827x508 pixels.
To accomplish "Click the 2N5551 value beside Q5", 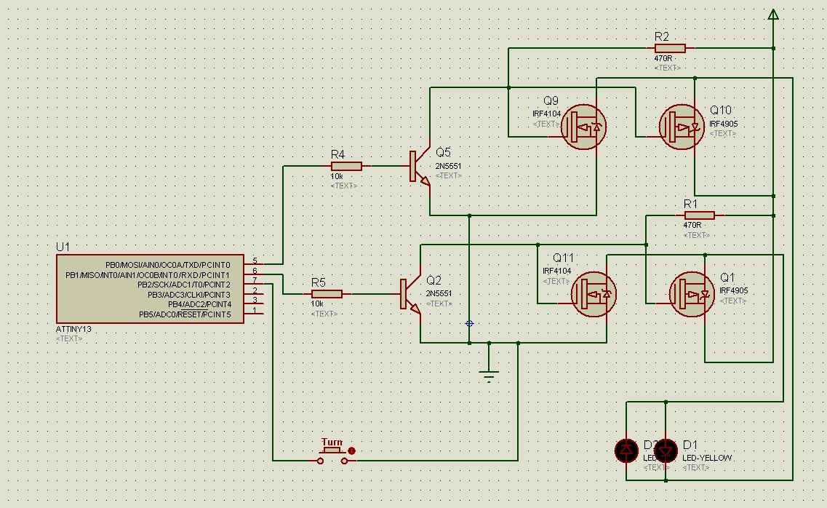I will (448, 166).
